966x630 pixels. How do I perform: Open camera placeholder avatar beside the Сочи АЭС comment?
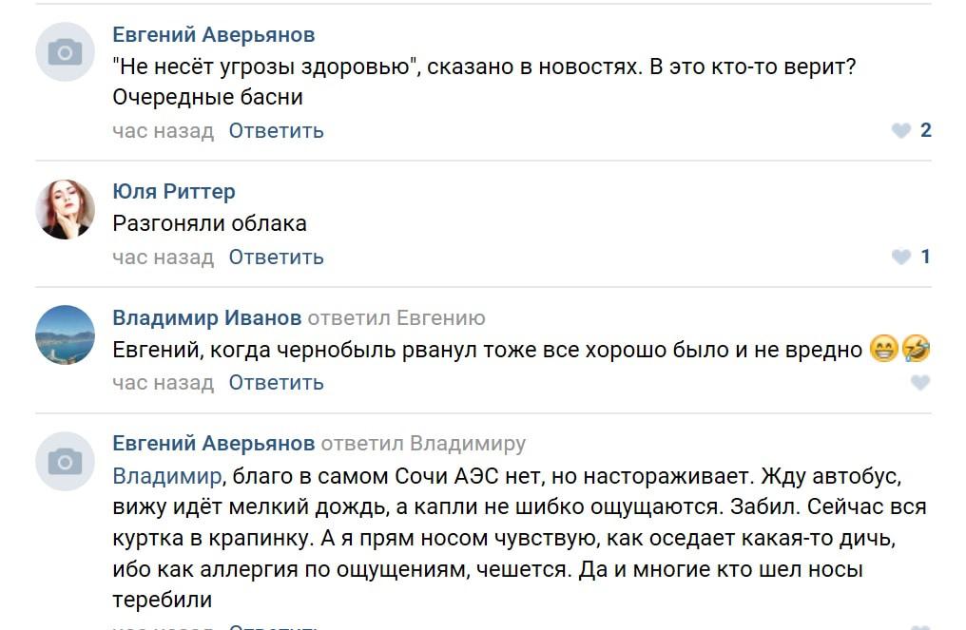(65, 462)
